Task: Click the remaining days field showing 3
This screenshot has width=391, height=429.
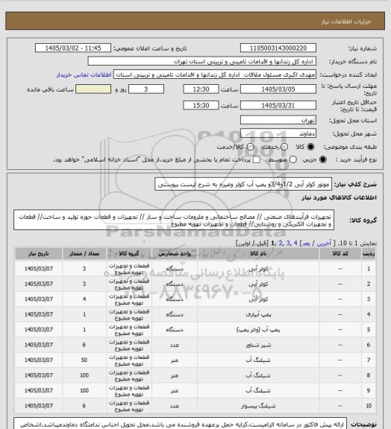Action: pos(146,89)
